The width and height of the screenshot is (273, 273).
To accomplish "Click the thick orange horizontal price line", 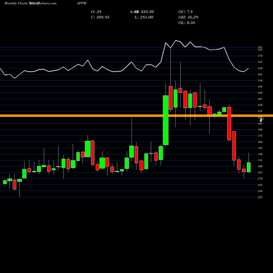I will (x=136, y=116).
